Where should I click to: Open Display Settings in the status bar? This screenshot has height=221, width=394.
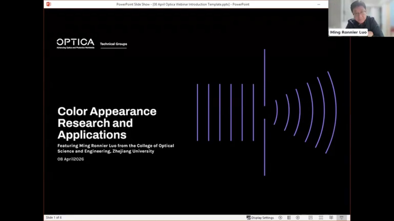pos(260,218)
